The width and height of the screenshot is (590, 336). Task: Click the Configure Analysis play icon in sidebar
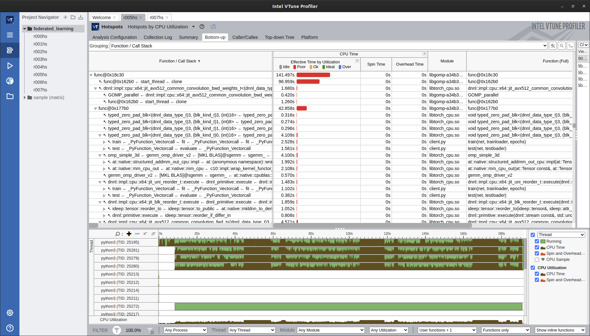[10, 66]
